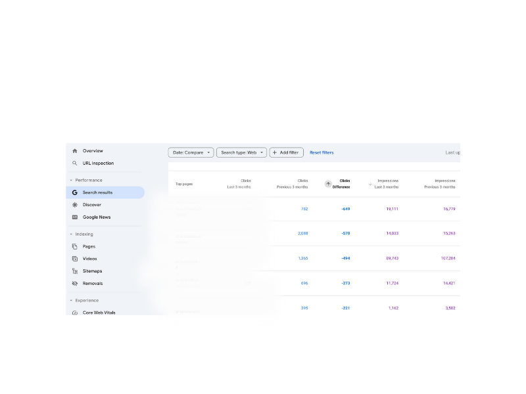Open Core Web Vitals item
This screenshot has width=526, height=394.
point(99,313)
